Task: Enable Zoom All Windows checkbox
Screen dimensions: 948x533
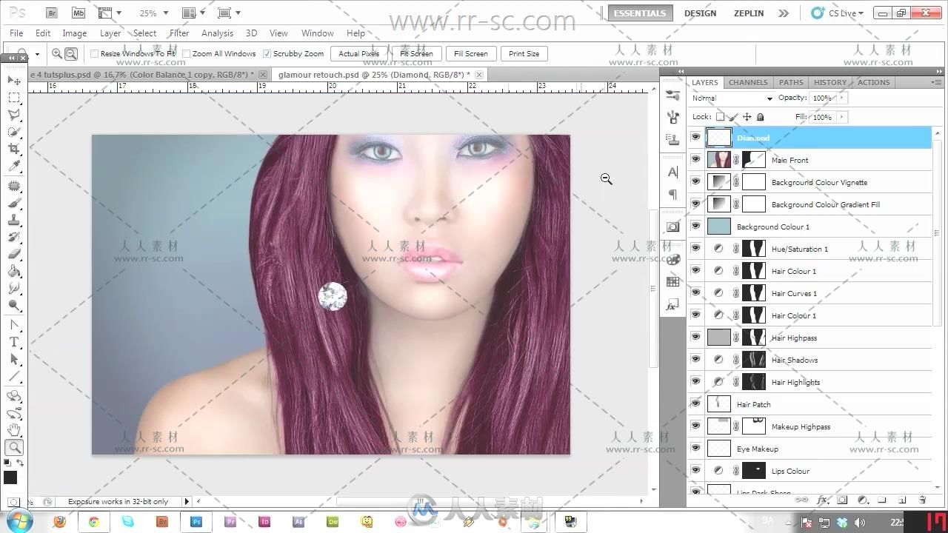Action: tap(187, 53)
